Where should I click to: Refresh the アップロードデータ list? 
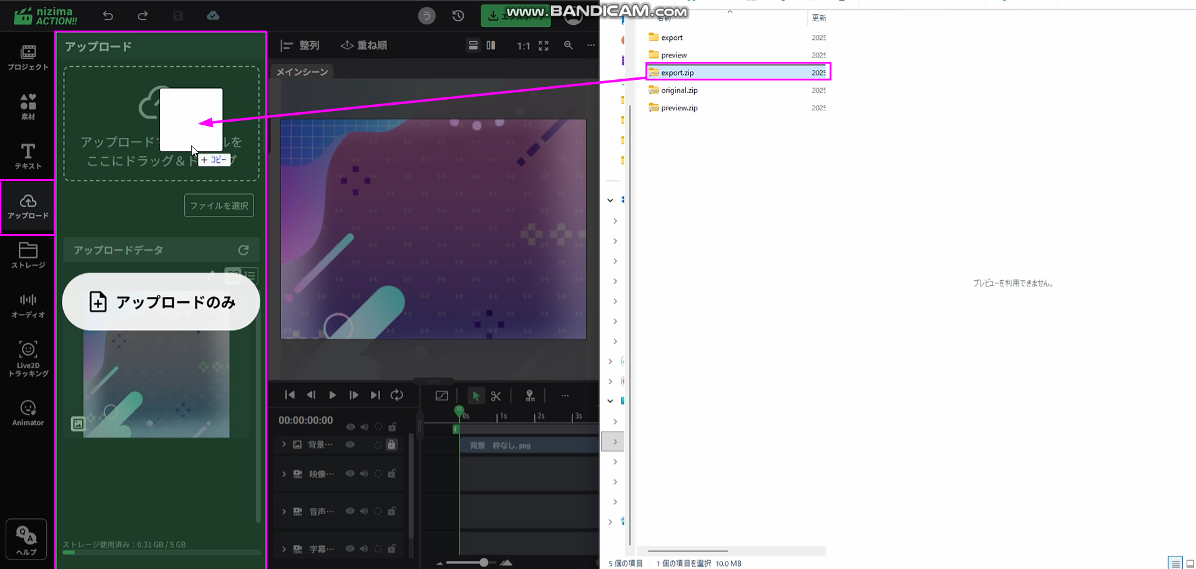[243, 250]
